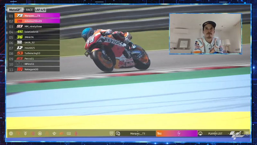Click the rectangular panel icon in toolbar
Image resolution: width=257 pixels, height=145 pixels.
coord(69,133)
